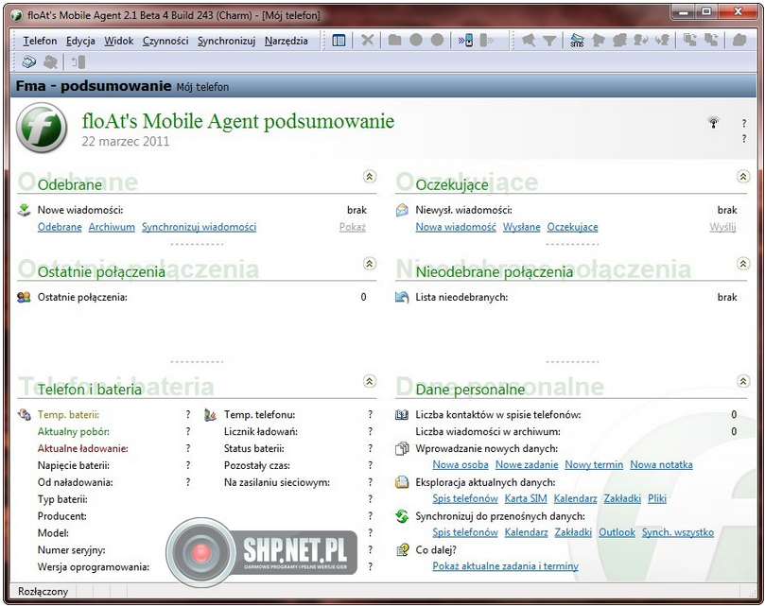The width and height of the screenshot is (765, 607).
Task: Click the Nowe zadanie link
Action: pyautogui.click(x=527, y=465)
